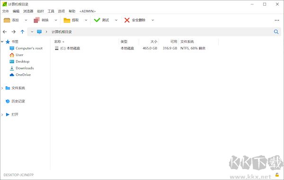Go up one level with the up arrow

click(x=22, y=32)
